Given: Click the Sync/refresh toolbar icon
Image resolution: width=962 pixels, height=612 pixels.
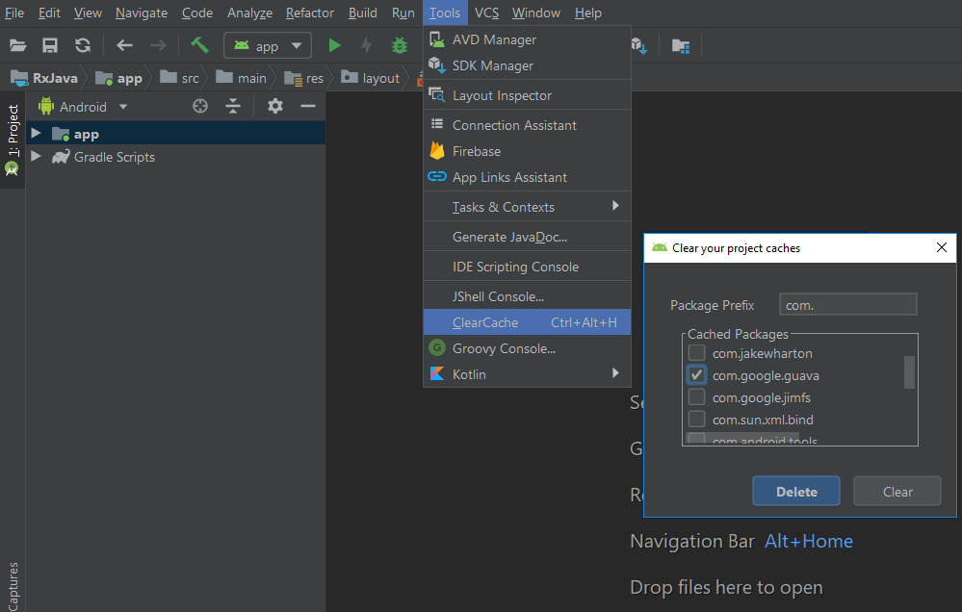Looking at the screenshot, I should coord(83,45).
